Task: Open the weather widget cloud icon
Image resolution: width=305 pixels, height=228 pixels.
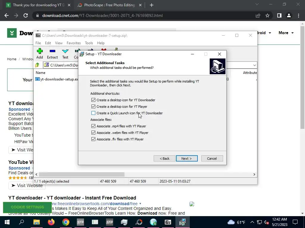Action: [x=231, y=222]
